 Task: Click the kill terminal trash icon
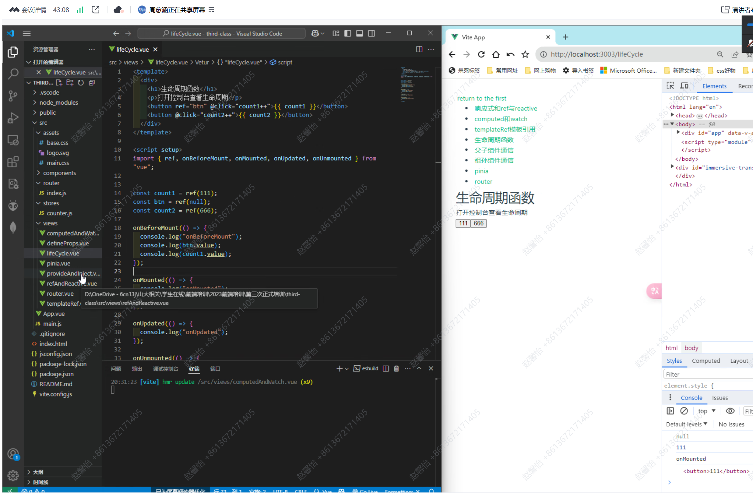396,369
